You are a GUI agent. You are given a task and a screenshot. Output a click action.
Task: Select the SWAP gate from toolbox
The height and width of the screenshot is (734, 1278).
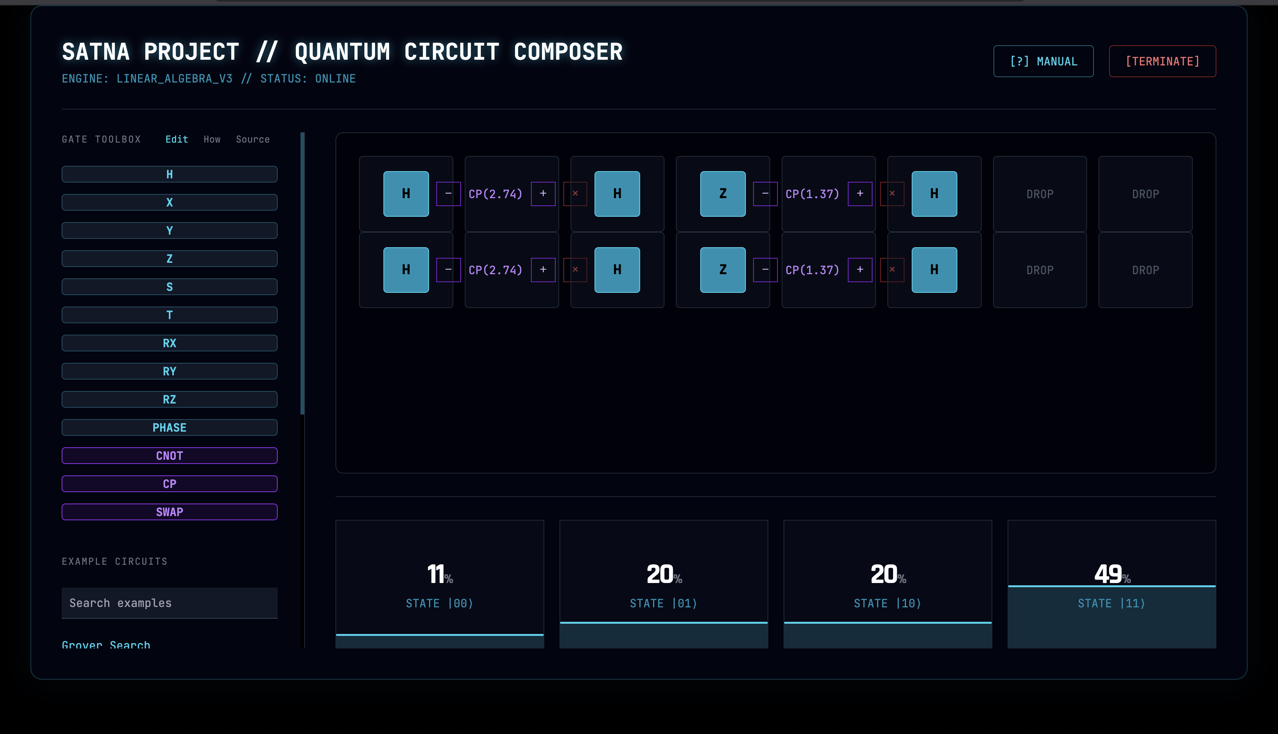click(169, 512)
